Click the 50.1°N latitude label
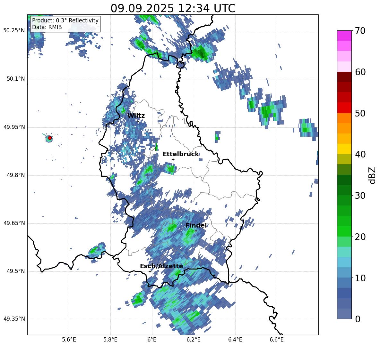Viewport: 380px width, 346px height. (15, 79)
